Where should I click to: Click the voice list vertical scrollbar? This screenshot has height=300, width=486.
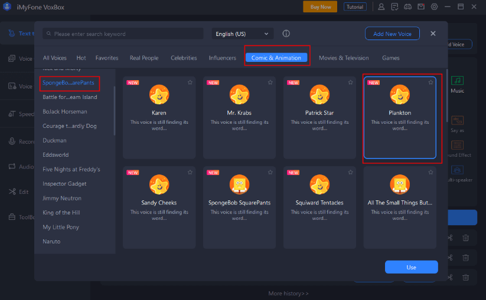(x=446, y=95)
